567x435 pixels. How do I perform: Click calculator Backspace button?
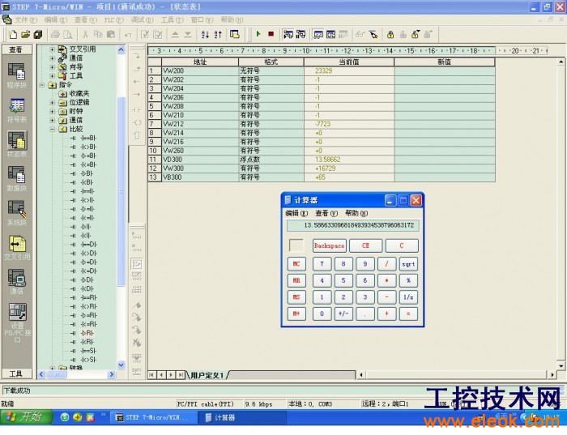329,245
